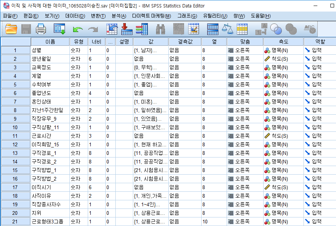The width and height of the screenshot is (336, 226).
Task: Click the value labels cell for 교육정도
Action: pyautogui.click(x=150, y=67)
